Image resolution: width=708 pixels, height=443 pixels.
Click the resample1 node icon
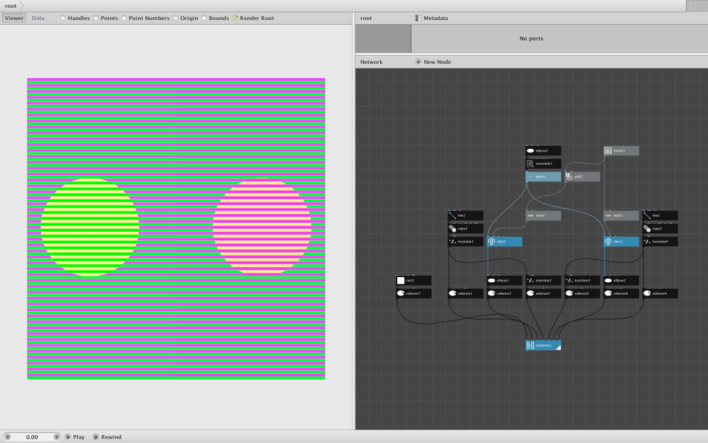pos(530,164)
